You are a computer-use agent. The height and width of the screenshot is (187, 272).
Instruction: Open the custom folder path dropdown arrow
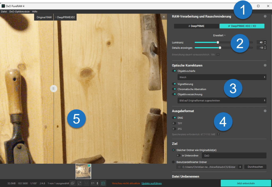[x=240, y=167]
